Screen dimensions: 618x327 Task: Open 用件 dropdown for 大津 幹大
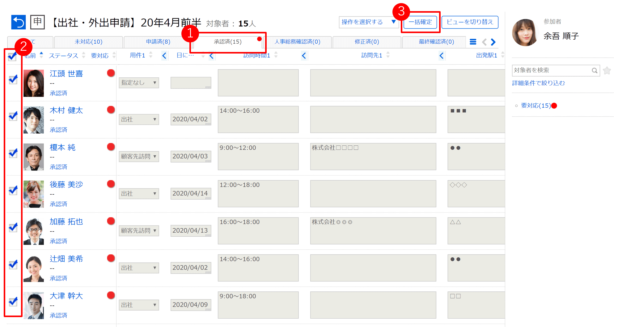[x=139, y=305]
